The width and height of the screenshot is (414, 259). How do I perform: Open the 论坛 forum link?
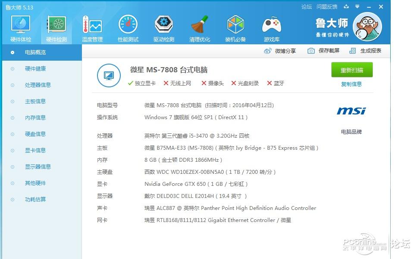pyautogui.click(x=307, y=6)
